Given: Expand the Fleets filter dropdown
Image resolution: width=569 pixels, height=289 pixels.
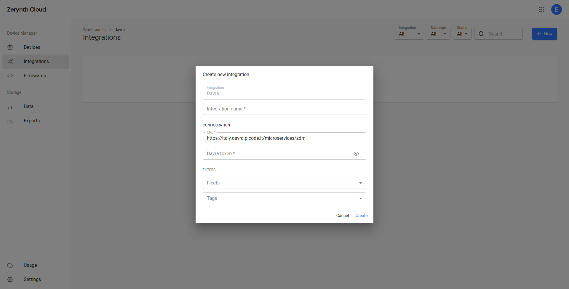Looking at the screenshot, I should [x=284, y=183].
